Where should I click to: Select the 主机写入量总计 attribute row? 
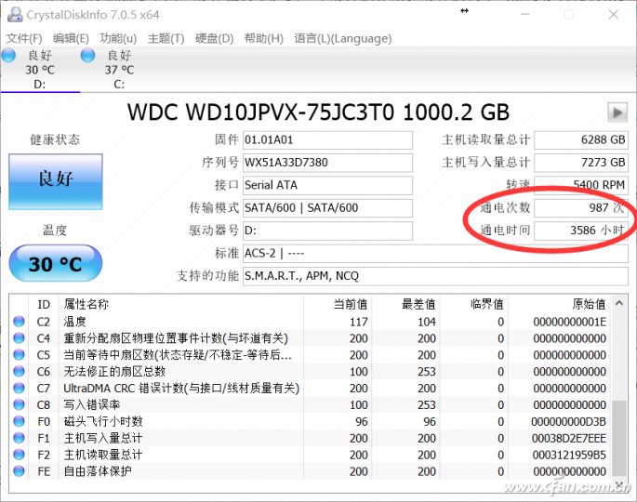[x=310, y=438]
